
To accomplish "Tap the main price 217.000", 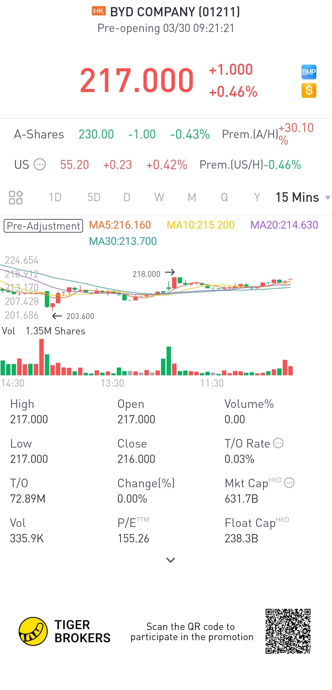I will (x=136, y=81).
